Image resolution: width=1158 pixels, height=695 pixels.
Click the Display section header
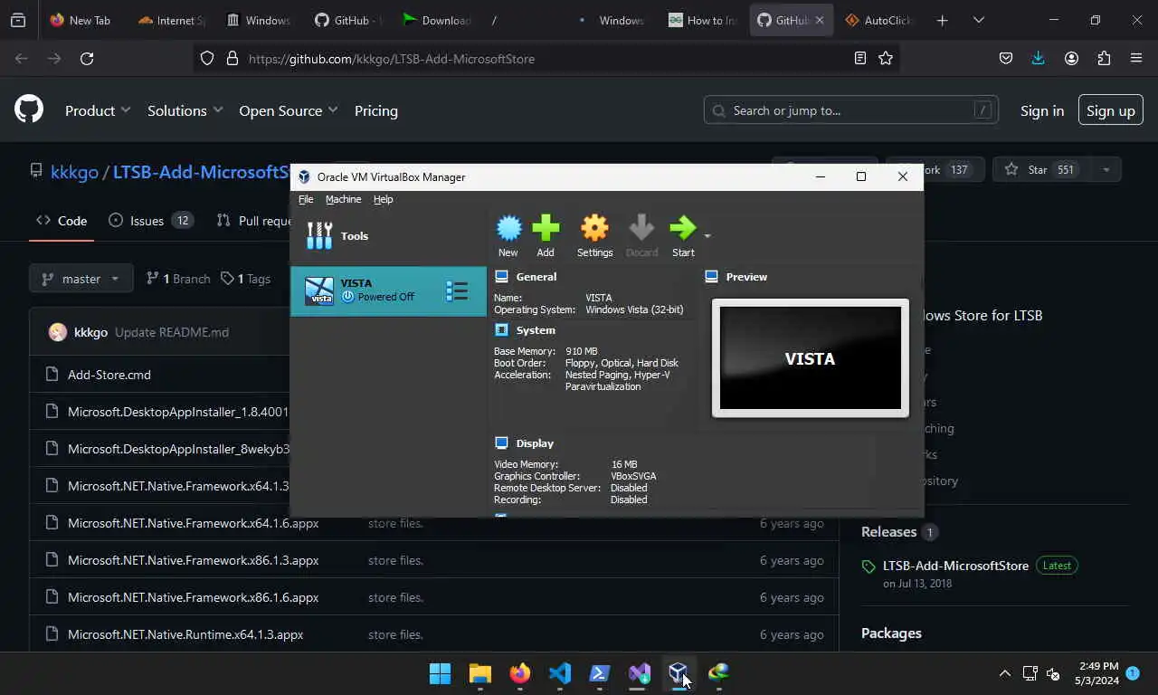click(535, 443)
